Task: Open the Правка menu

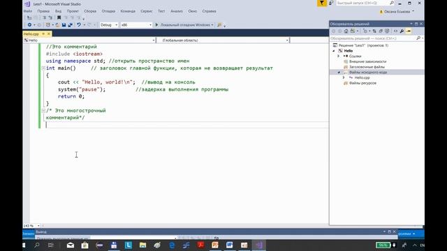Action: 43,11
